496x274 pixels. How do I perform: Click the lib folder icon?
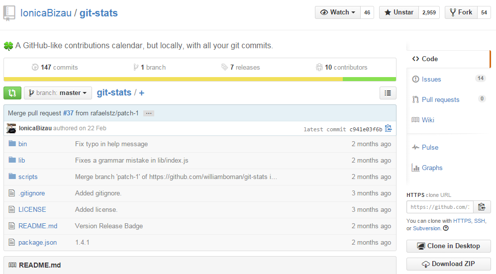tap(12, 160)
